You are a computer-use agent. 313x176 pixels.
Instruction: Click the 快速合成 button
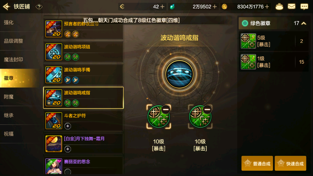291,164
